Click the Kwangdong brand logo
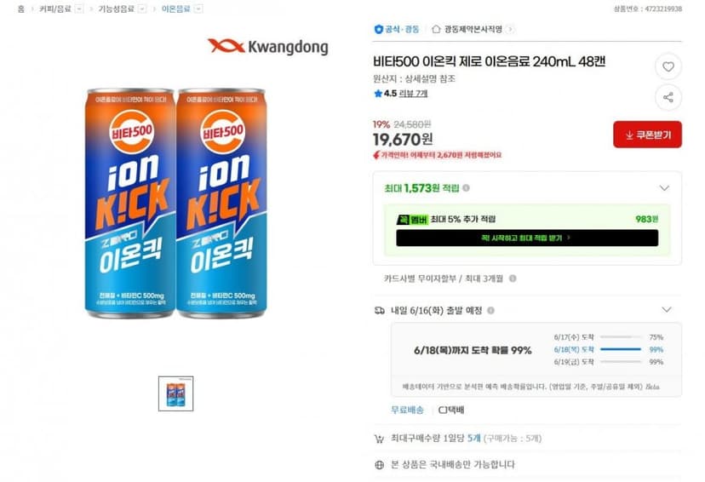 point(268,47)
